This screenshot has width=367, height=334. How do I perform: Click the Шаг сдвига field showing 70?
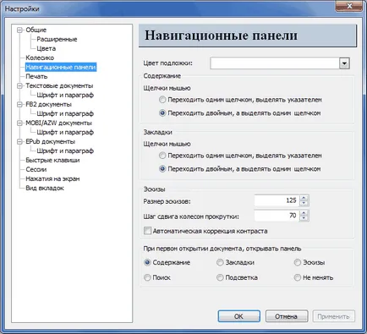click(x=277, y=216)
